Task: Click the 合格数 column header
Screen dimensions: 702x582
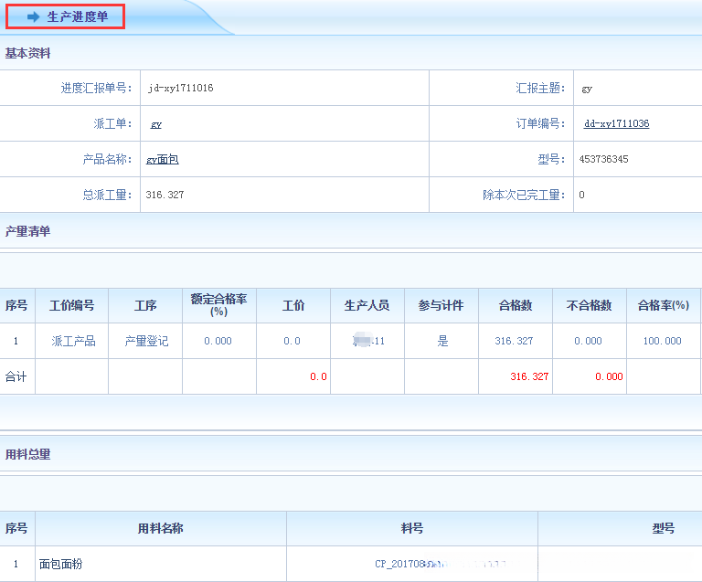Action: coord(516,305)
